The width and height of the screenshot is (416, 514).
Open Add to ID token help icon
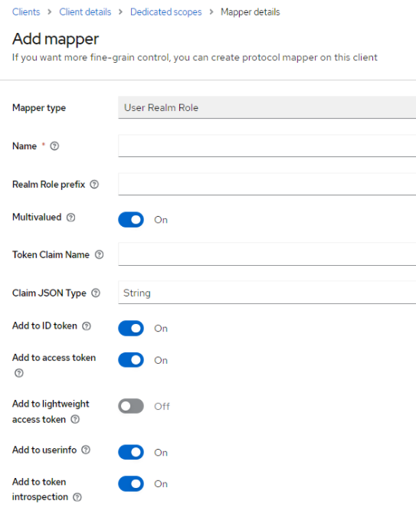(87, 326)
